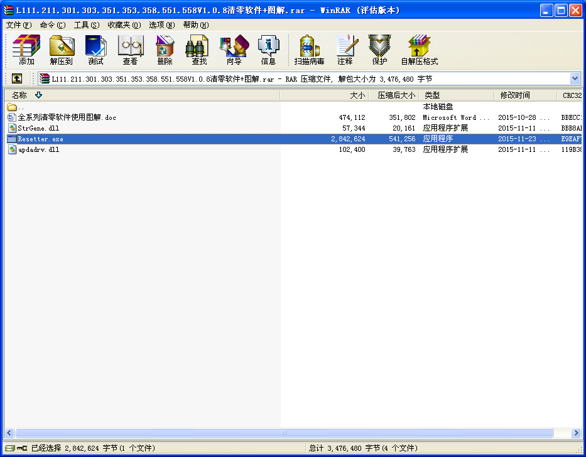The height and width of the screenshot is (457, 586).
Task: Maximize the WinRAR window
Action: pyautogui.click(x=561, y=11)
